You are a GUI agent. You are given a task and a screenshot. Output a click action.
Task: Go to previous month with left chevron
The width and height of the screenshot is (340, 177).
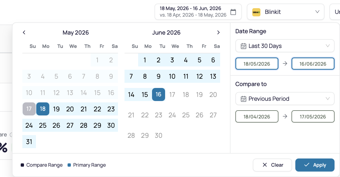(24, 32)
